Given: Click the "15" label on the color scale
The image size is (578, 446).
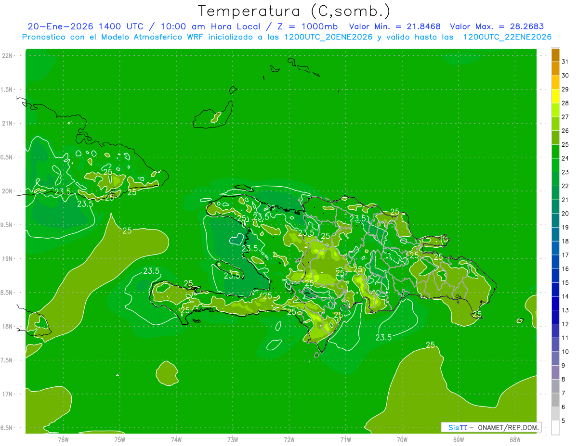Looking at the screenshot, I should tap(565, 282).
